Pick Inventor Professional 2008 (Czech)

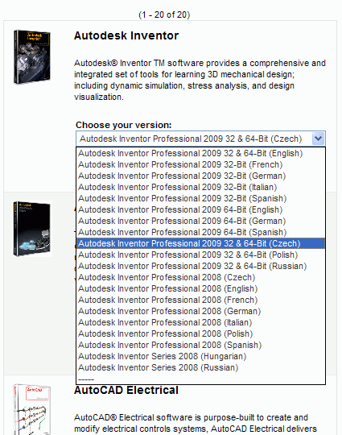click(x=200, y=277)
